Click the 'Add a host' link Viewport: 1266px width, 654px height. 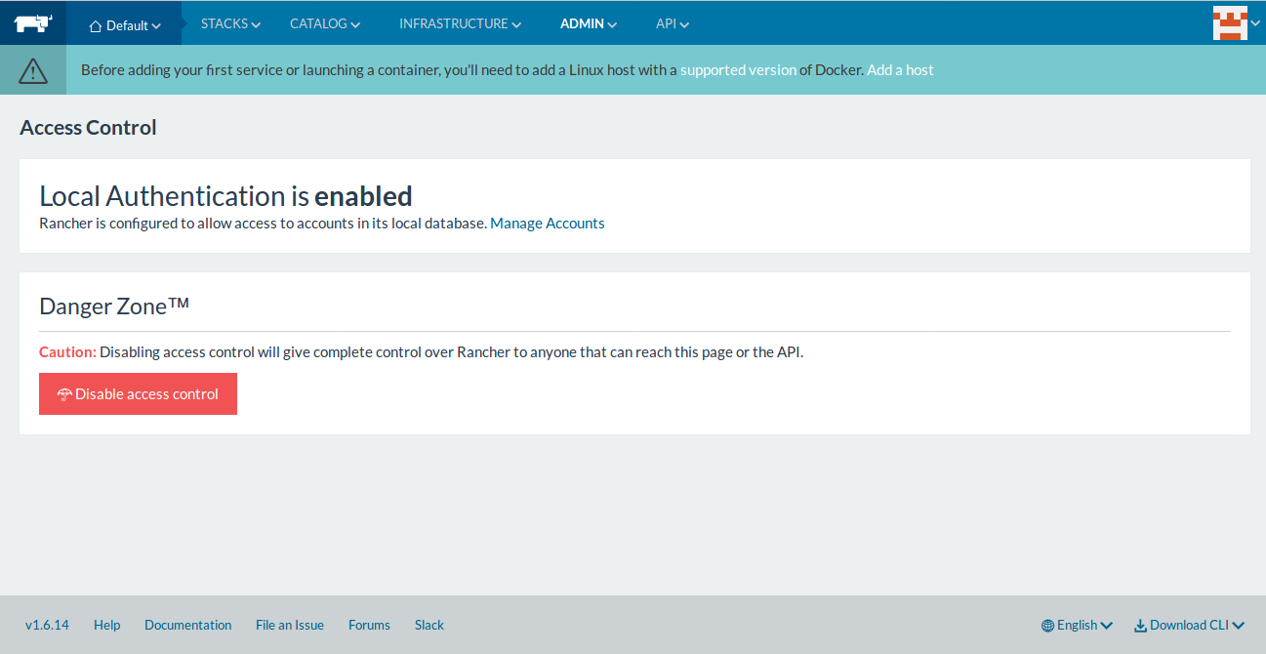click(x=900, y=70)
